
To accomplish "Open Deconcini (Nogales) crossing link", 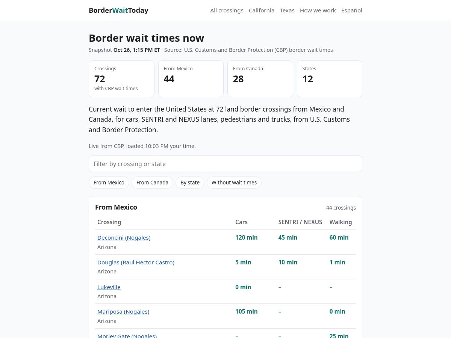I will click(124, 238).
